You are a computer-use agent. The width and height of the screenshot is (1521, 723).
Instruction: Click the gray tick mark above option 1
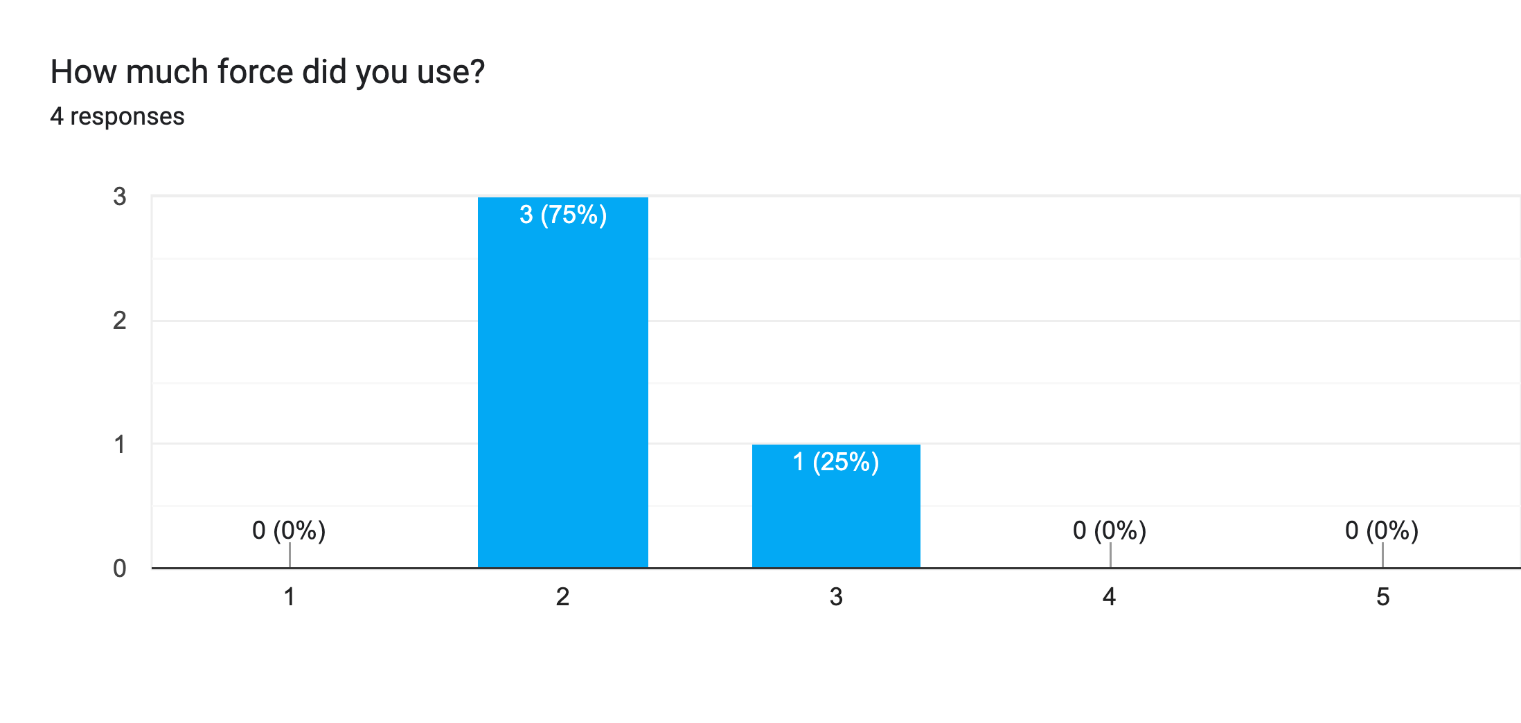290,555
